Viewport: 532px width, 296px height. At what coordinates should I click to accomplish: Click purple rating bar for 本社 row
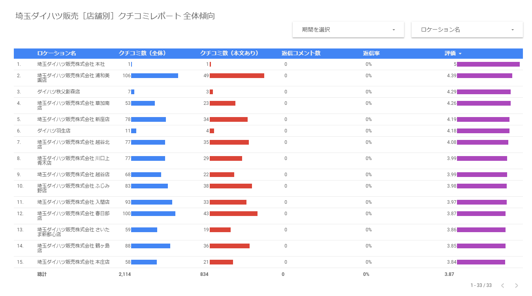click(488, 64)
